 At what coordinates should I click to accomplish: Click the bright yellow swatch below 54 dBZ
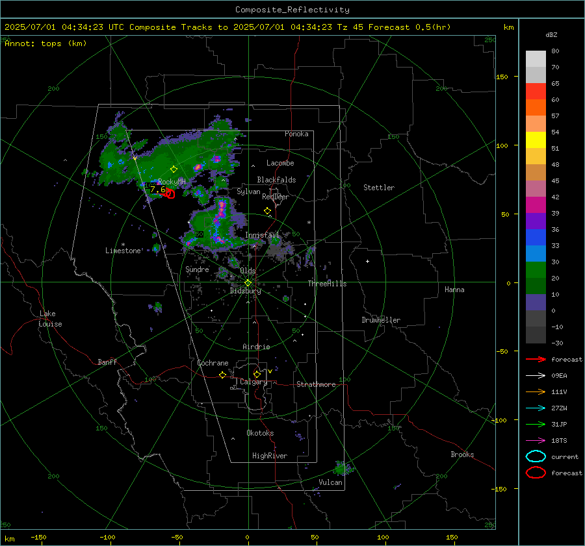point(536,140)
